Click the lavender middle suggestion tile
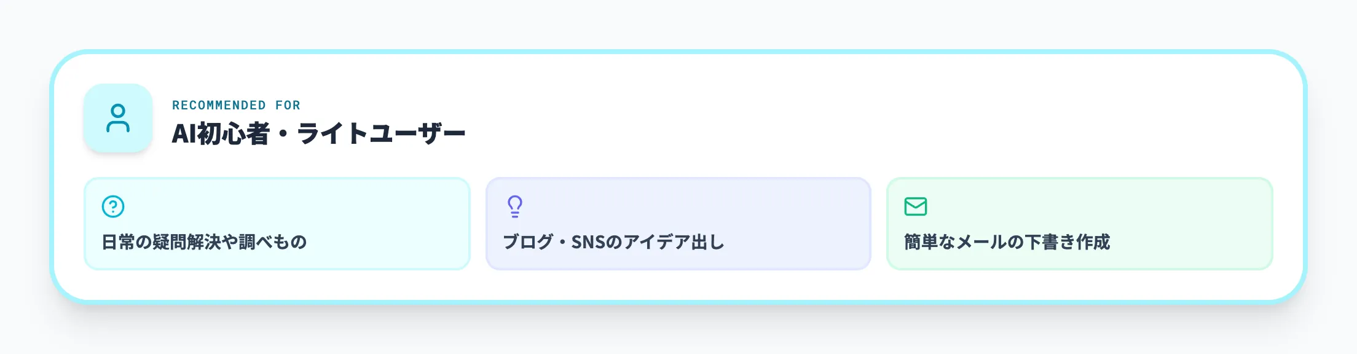Screen dimensions: 1357x354 [678, 223]
